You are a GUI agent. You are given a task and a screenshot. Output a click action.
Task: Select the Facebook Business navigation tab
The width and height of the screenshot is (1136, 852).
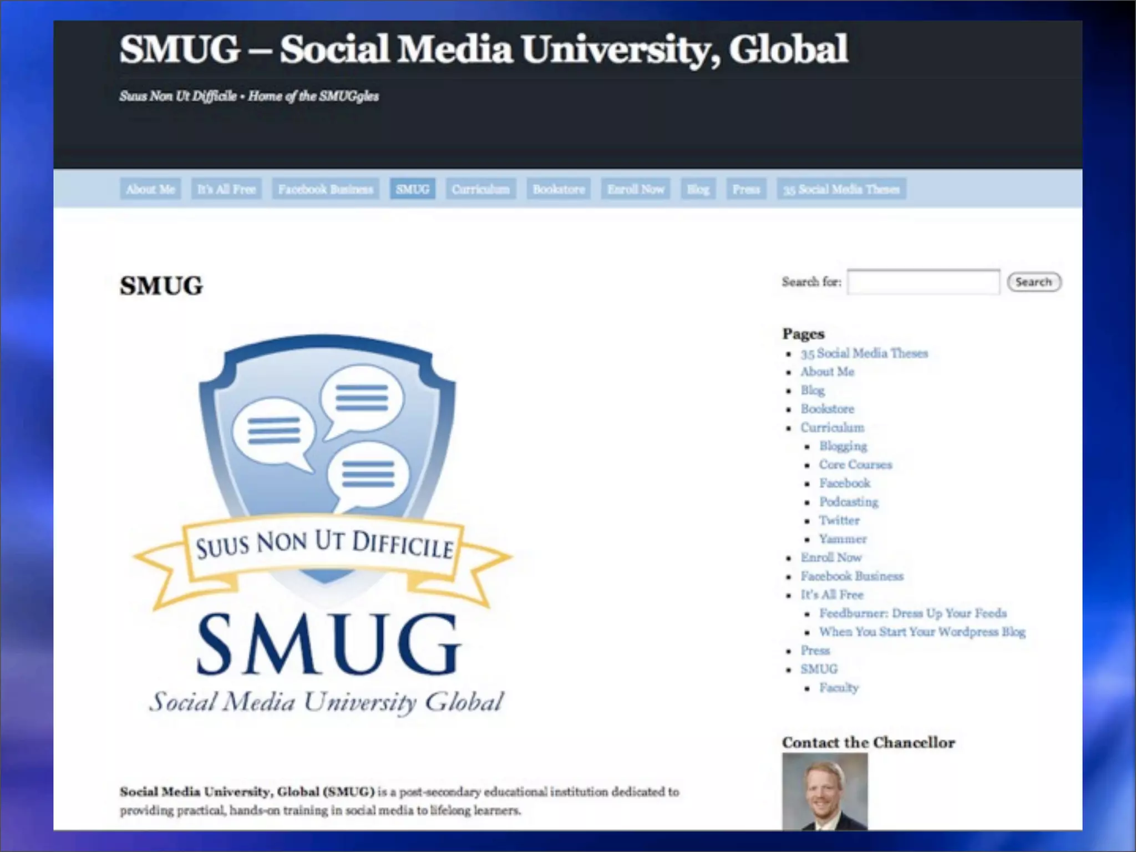point(326,189)
